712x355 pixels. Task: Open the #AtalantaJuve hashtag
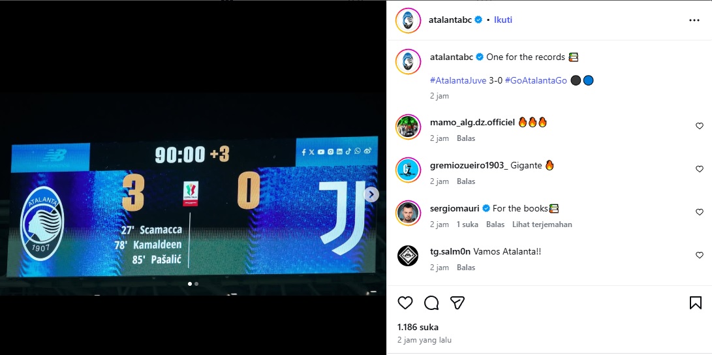coord(458,80)
